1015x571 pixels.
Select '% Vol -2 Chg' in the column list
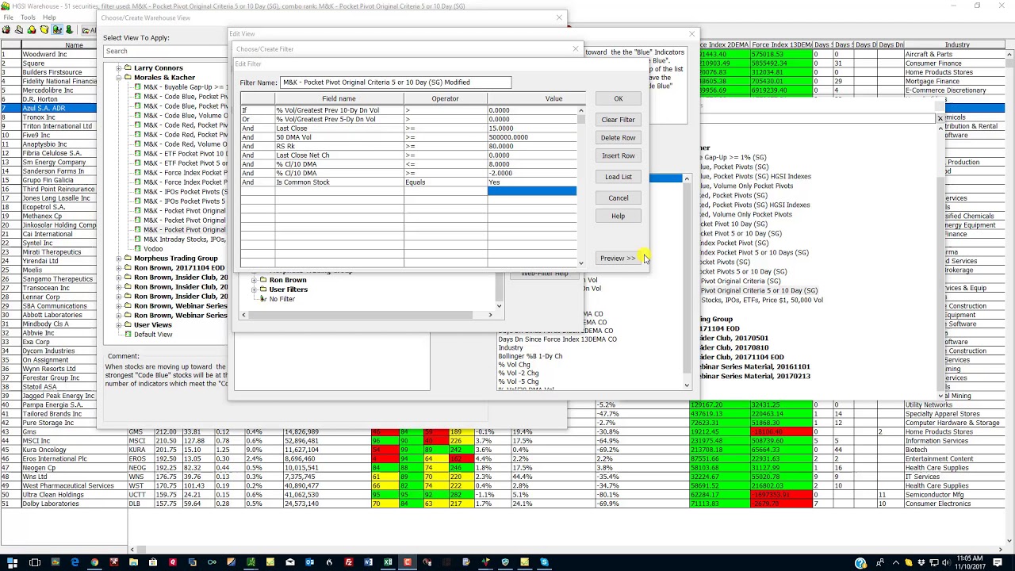(x=518, y=374)
